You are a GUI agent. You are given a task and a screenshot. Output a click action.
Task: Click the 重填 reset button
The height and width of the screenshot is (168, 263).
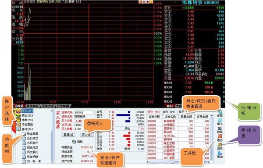click(x=68, y=135)
